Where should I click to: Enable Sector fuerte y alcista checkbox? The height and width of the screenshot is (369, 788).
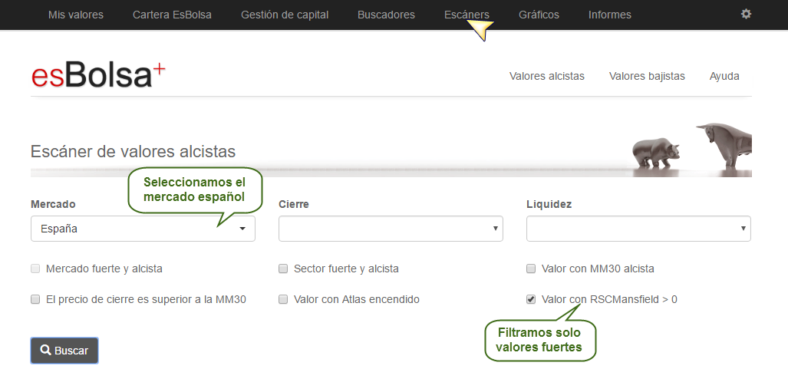[283, 269]
